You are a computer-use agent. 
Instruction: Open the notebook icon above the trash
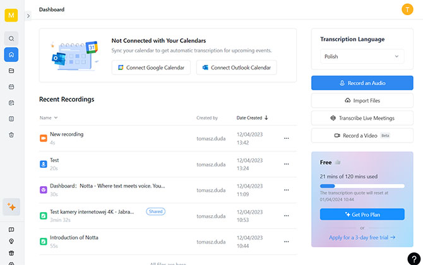tap(11, 119)
